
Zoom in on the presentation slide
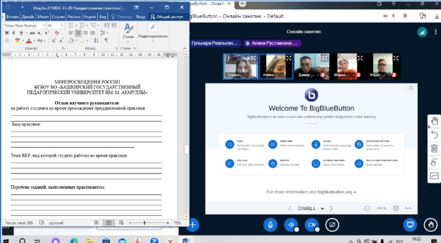click(395, 208)
